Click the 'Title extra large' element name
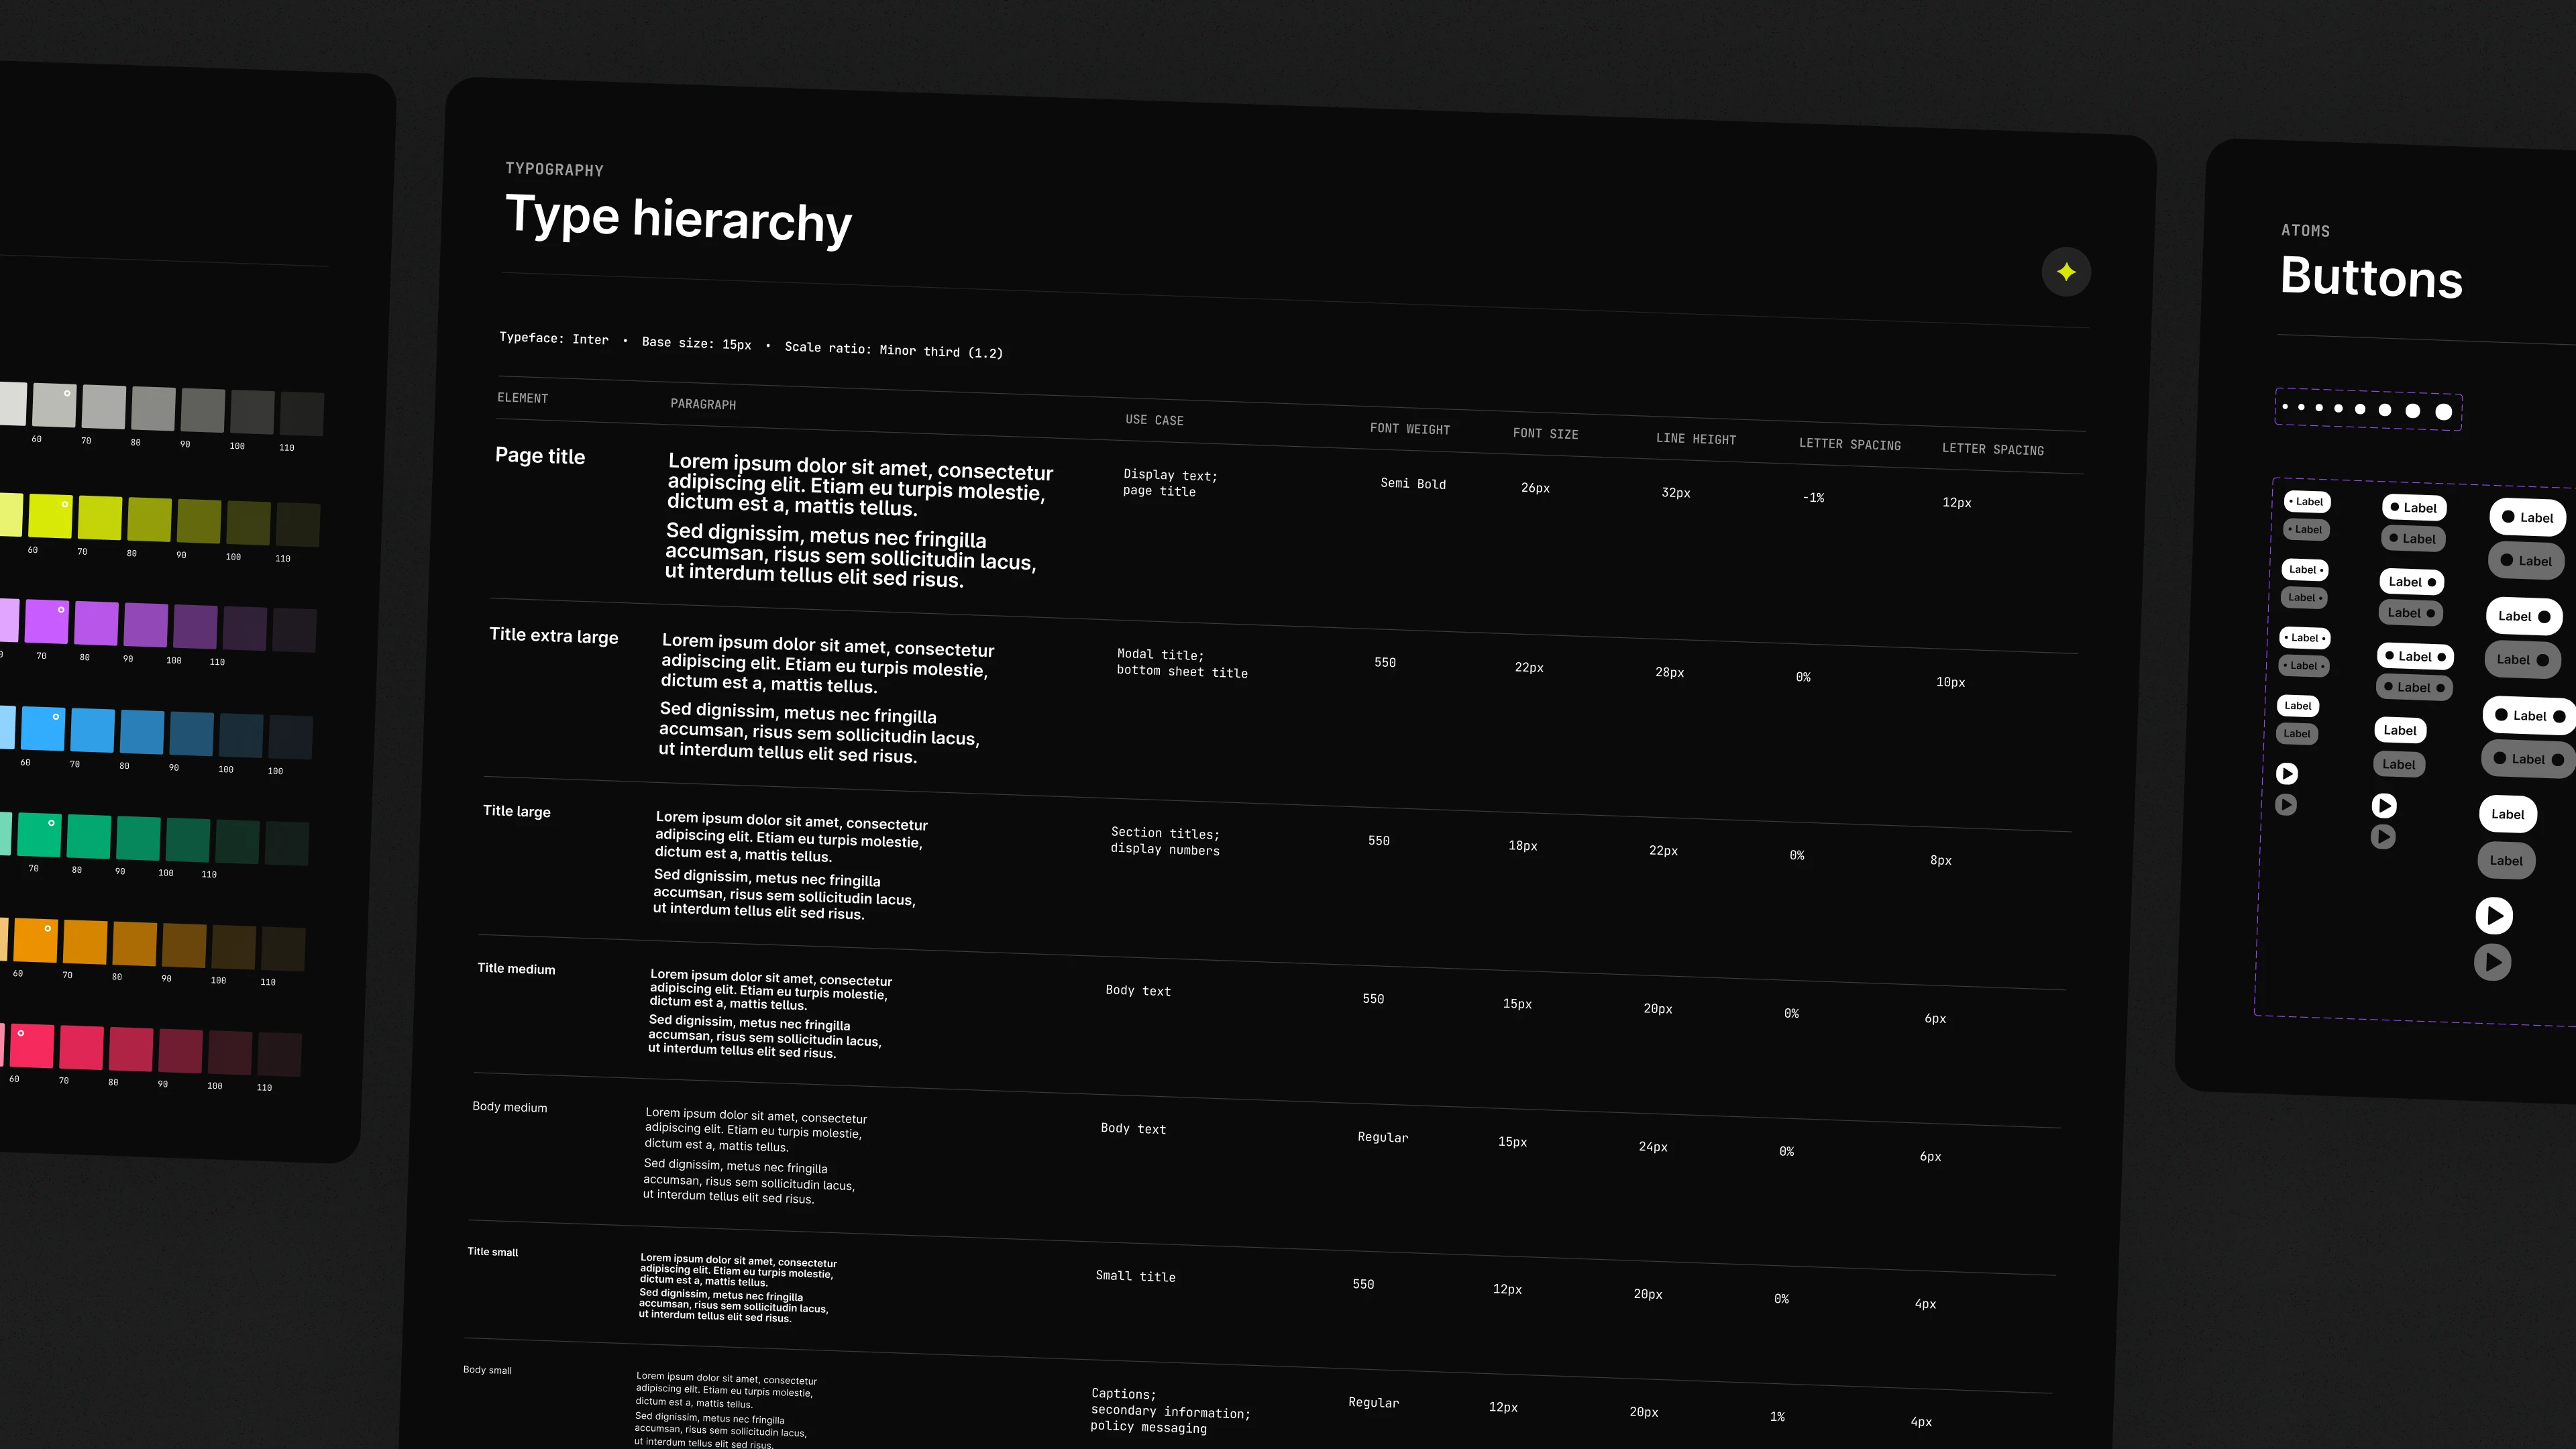2576x1449 pixels. 553,636
